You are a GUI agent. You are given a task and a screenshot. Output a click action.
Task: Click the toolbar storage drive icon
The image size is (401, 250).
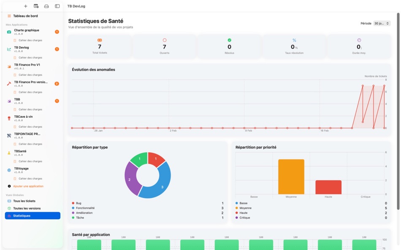[46, 6]
